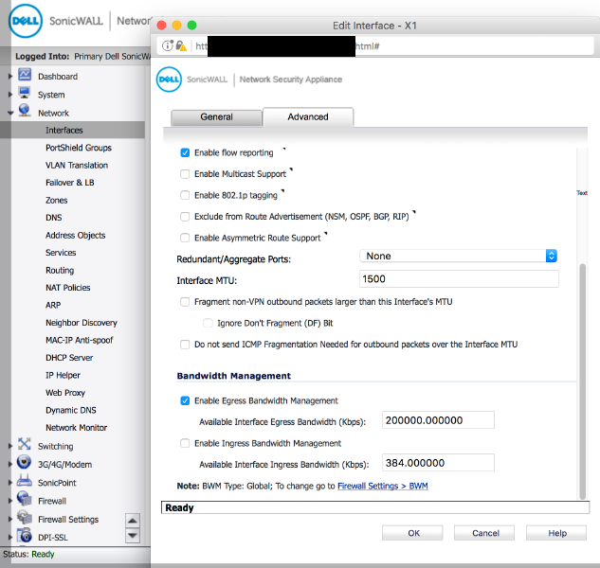This screenshot has width=600, height=568.
Task: Click the Firewall icon in the sidebar
Action: tap(24, 500)
